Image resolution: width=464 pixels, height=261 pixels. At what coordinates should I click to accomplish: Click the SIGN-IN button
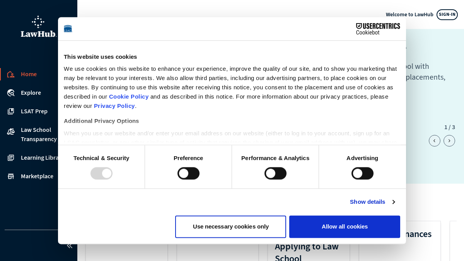point(447,15)
